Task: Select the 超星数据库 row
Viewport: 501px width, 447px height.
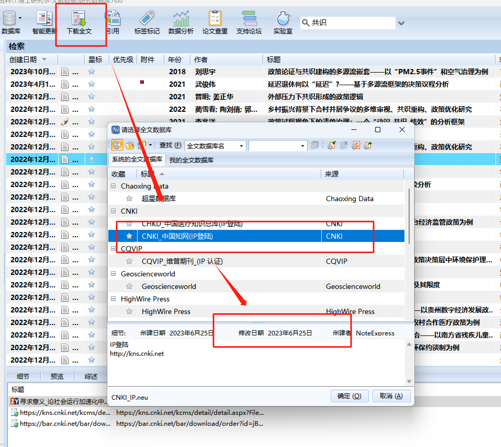Action: click(256, 199)
